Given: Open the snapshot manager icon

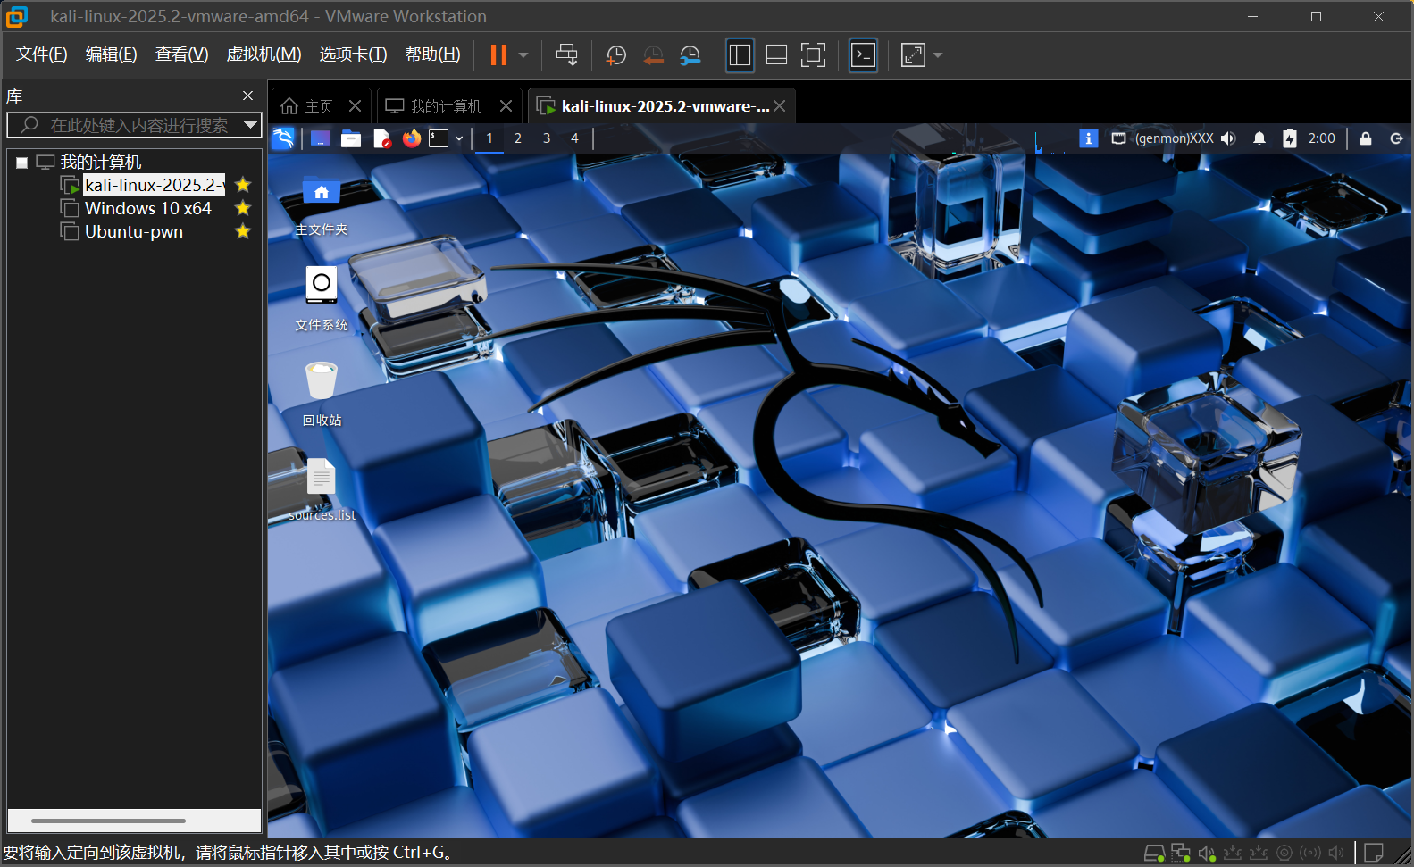Looking at the screenshot, I should tap(690, 55).
